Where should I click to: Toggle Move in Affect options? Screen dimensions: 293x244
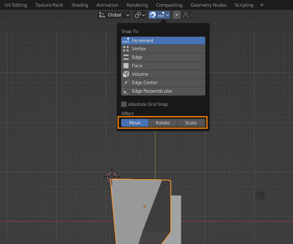(x=135, y=123)
